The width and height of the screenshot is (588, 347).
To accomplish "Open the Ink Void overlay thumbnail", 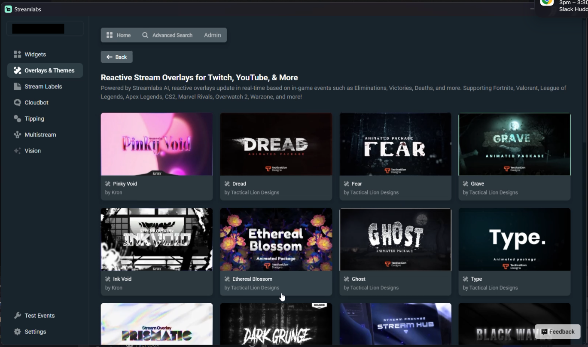I will click(157, 240).
